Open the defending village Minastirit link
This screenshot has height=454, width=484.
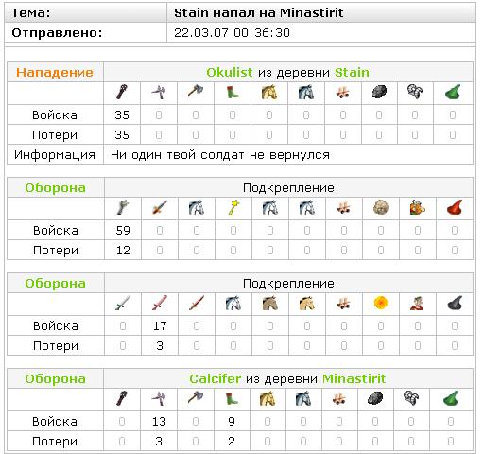pyautogui.click(x=354, y=378)
